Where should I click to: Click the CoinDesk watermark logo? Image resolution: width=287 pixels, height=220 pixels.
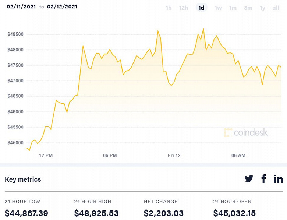click(x=246, y=133)
